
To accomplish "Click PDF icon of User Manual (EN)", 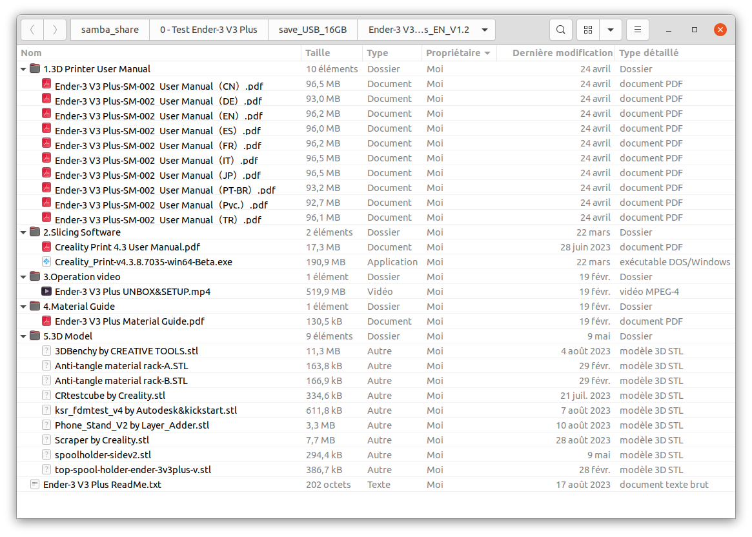I will 46,114.
